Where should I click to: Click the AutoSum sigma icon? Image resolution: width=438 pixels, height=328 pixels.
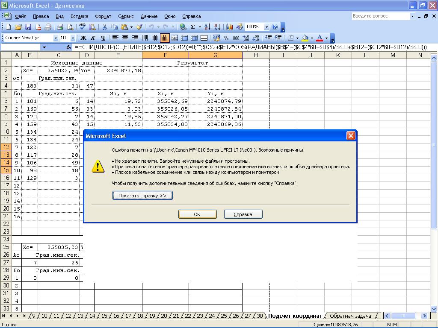pos(193,27)
